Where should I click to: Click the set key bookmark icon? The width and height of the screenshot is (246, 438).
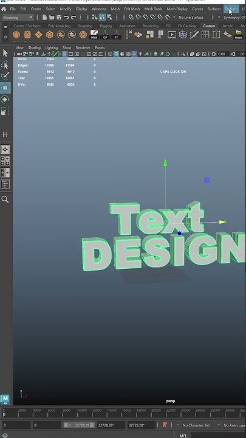click(x=165, y=425)
